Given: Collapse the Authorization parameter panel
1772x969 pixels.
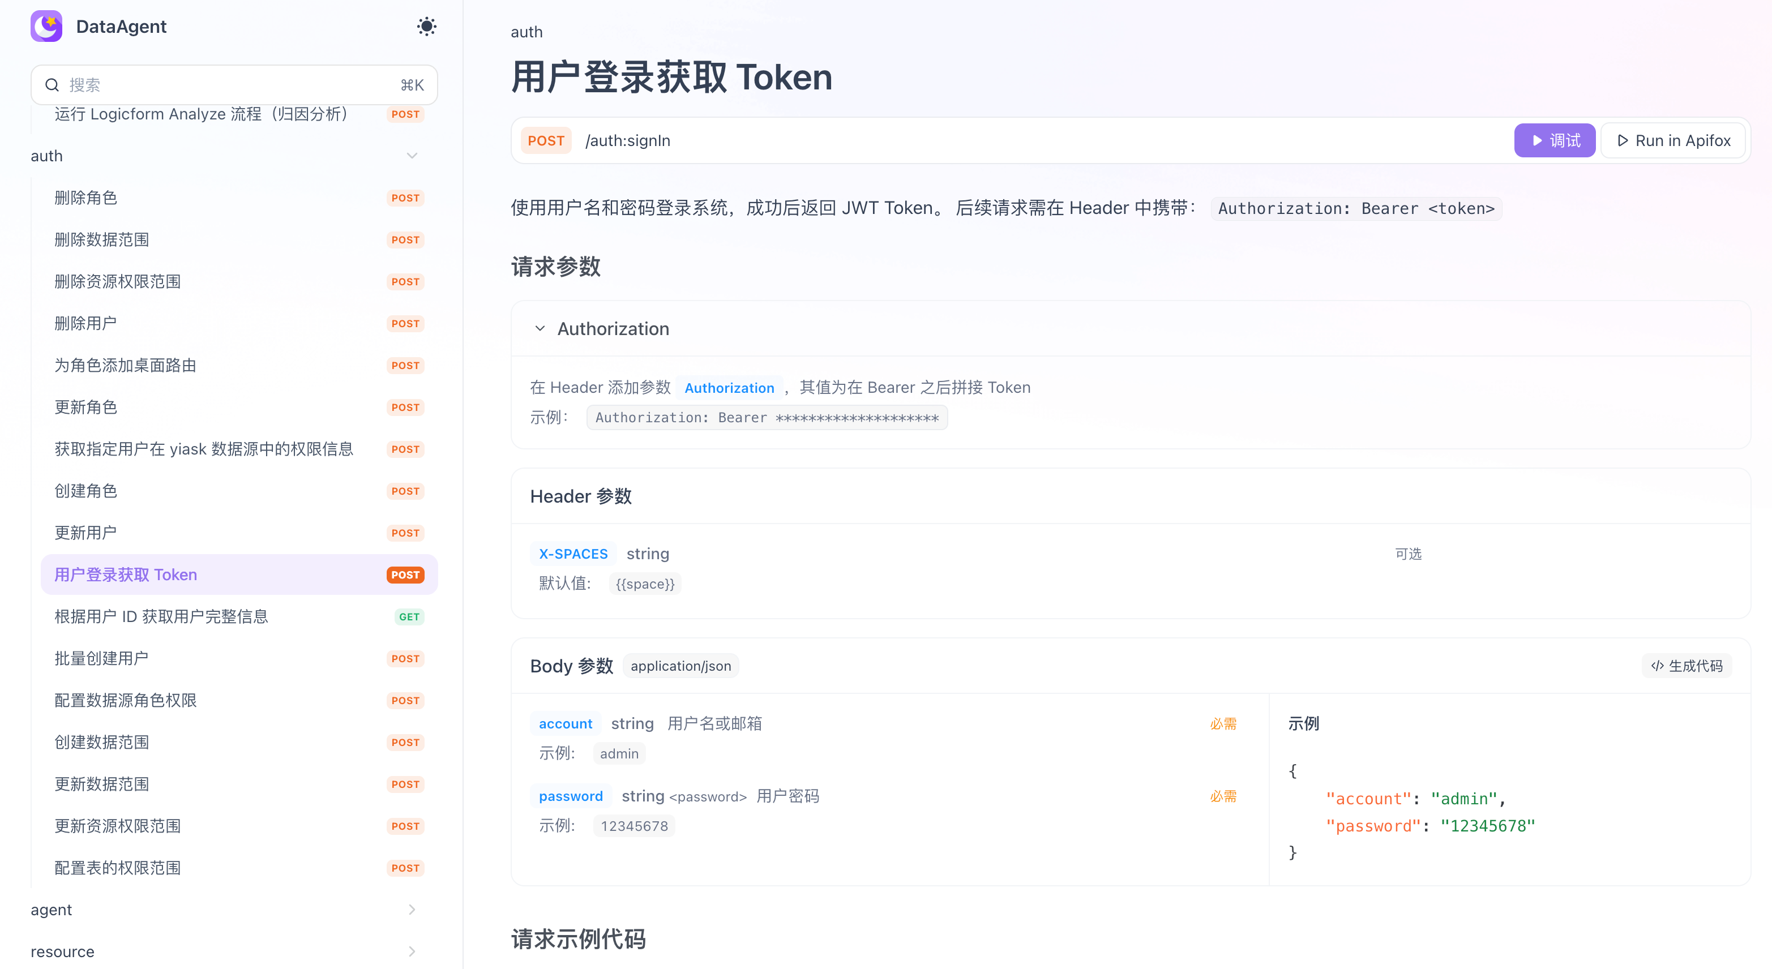Looking at the screenshot, I should [540, 329].
